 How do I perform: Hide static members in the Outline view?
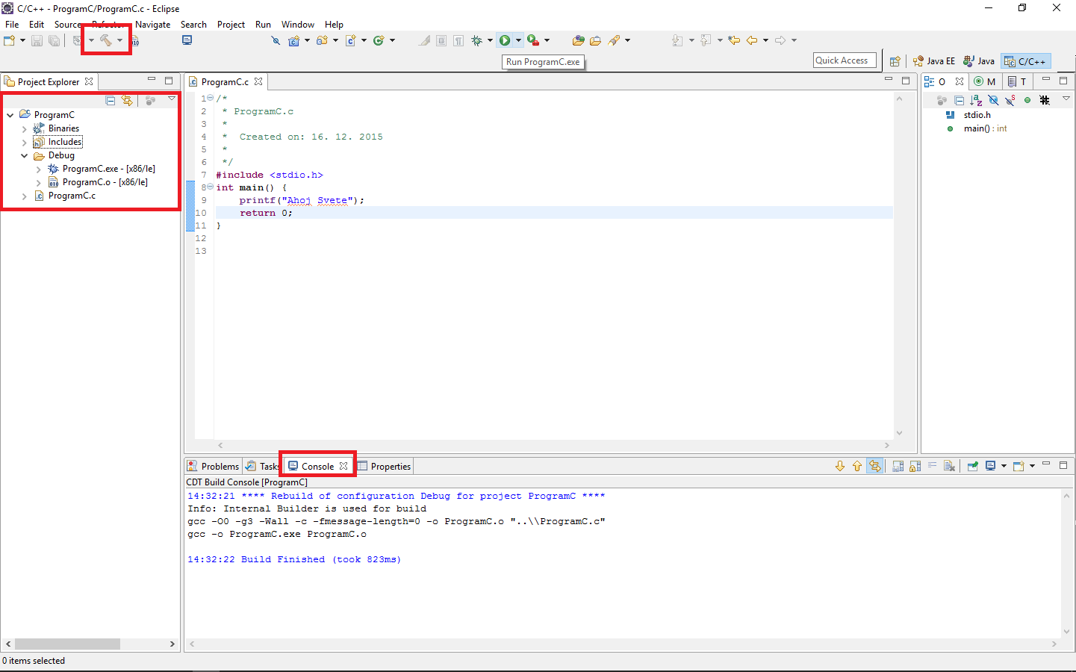click(x=1010, y=99)
